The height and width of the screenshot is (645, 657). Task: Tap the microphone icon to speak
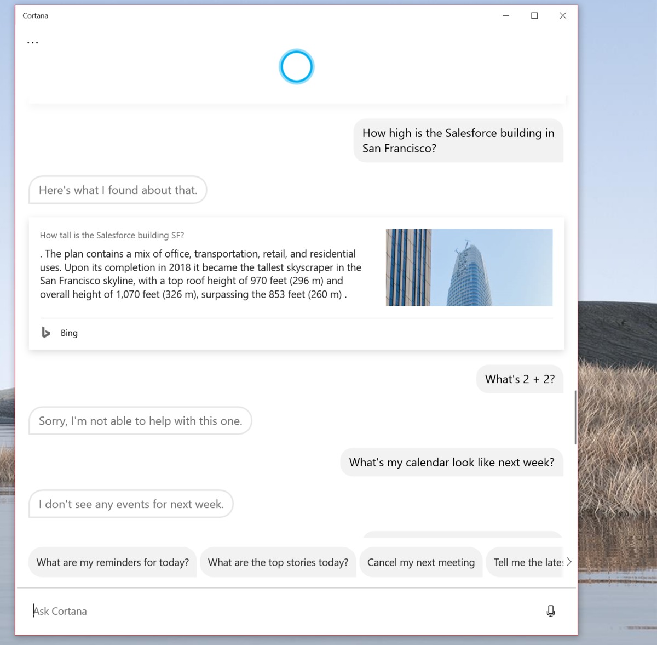551,611
